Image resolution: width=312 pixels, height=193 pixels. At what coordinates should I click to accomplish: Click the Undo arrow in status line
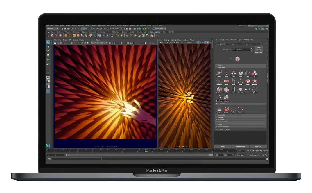tap(70, 29)
